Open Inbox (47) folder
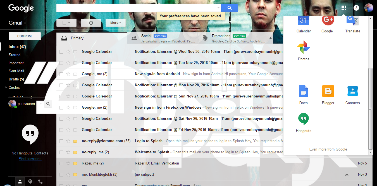Screen dimensions: 377x186 17,47
